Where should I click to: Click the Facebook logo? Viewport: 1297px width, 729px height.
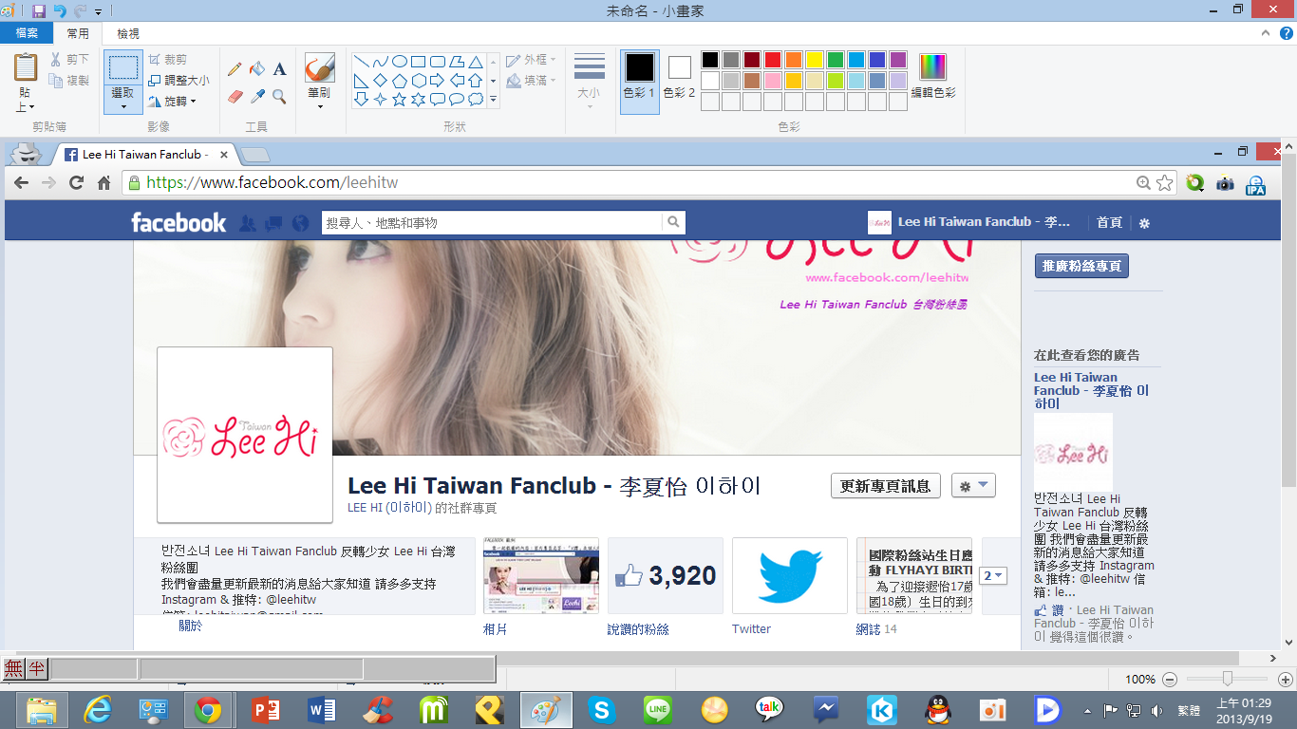pyautogui.click(x=179, y=223)
